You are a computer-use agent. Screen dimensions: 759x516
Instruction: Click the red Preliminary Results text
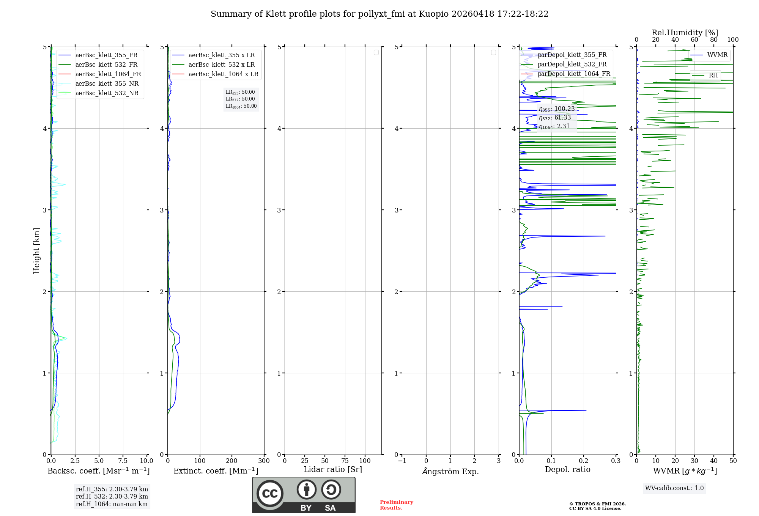[396, 505]
